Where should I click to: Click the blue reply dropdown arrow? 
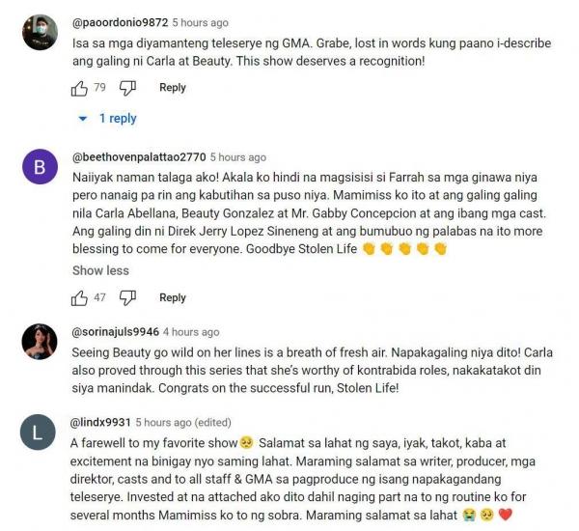pos(83,119)
